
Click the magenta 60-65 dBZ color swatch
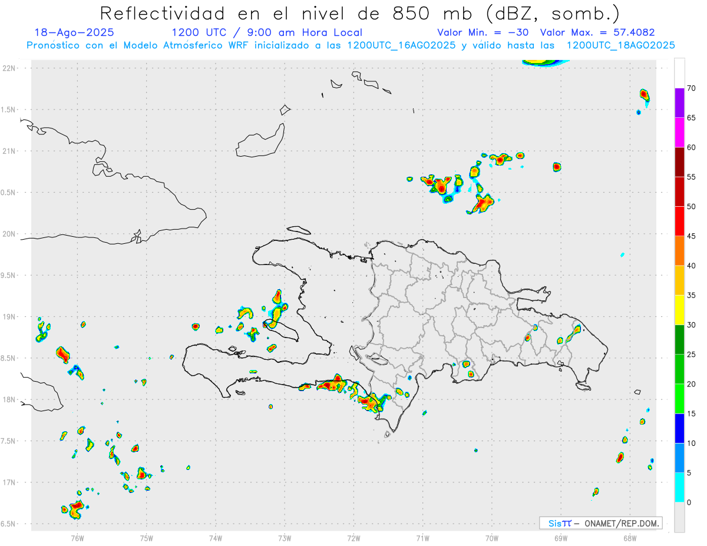point(679,132)
